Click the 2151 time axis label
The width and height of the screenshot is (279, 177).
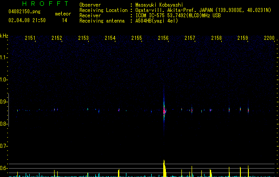(x=30, y=38)
